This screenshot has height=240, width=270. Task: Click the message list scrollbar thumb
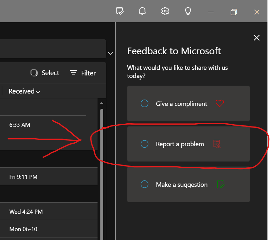pyautogui.click(x=102, y=174)
